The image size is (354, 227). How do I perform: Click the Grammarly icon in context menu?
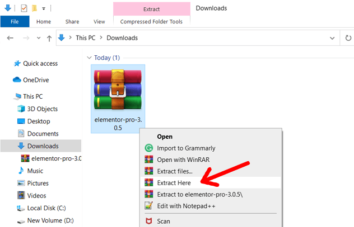[x=149, y=148]
